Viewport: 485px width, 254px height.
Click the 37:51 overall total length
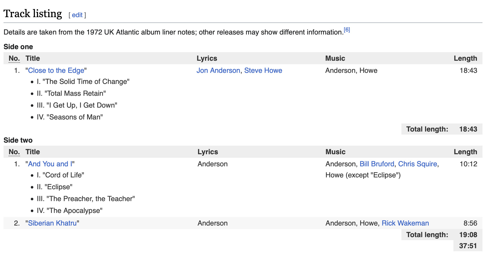coord(468,246)
